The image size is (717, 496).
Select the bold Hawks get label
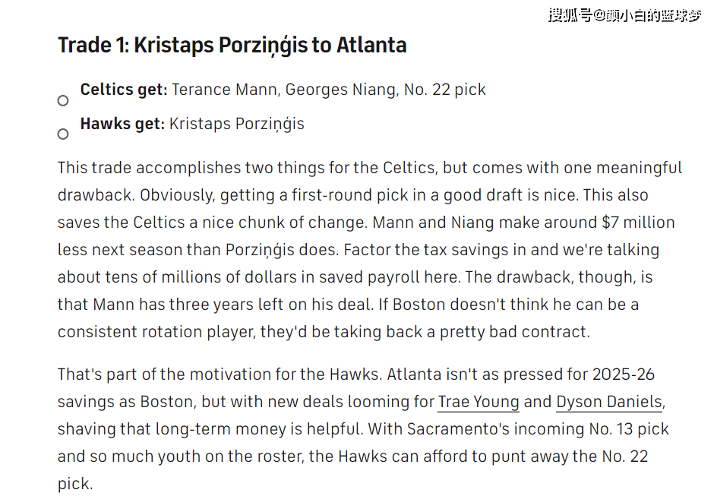tap(122, 124)
